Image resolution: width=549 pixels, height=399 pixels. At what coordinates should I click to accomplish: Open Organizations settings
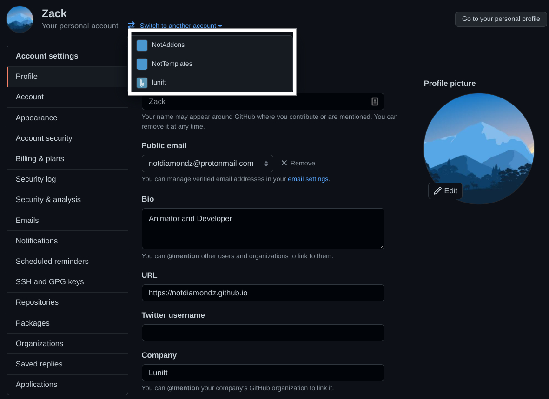coord(67,343)
